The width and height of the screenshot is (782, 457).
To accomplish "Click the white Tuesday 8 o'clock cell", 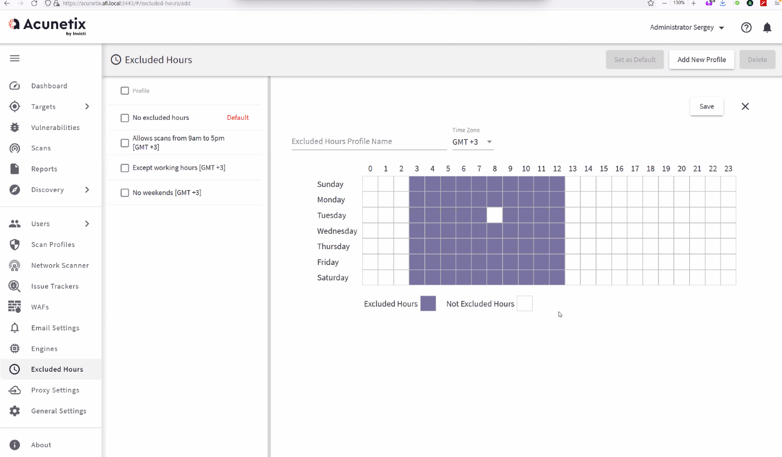I will coord(494,215).
